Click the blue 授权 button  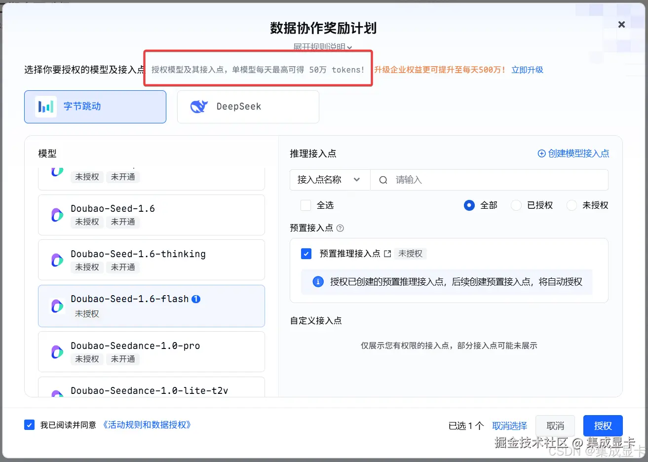point(603,425)
